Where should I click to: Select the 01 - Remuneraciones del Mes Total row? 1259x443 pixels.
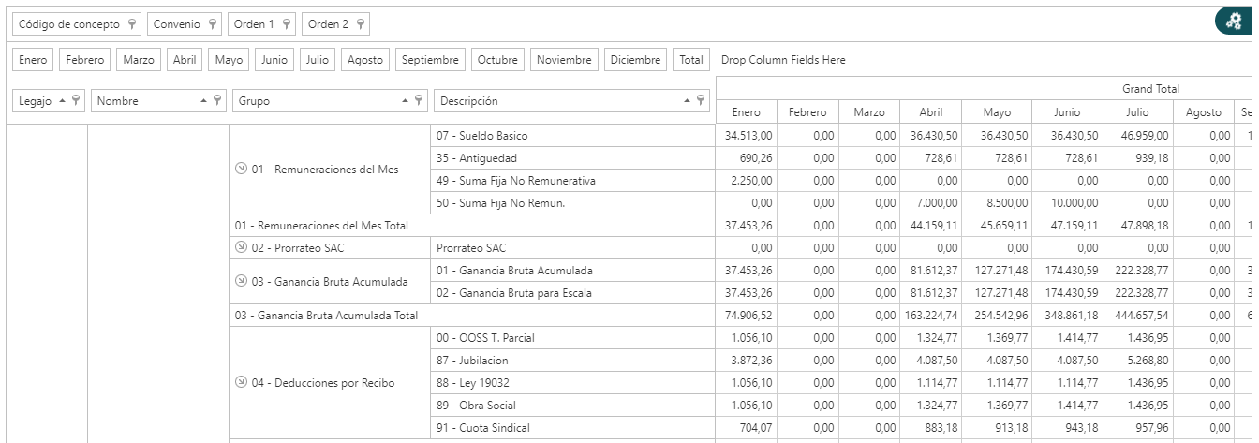click(471, 226)
